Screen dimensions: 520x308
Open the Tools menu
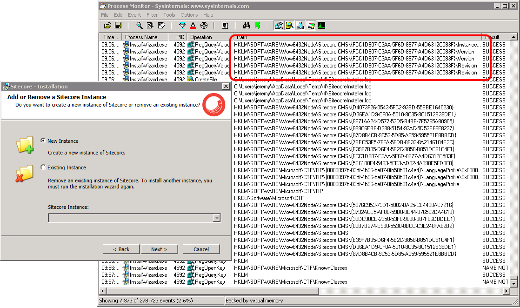(x=169, y=15)
